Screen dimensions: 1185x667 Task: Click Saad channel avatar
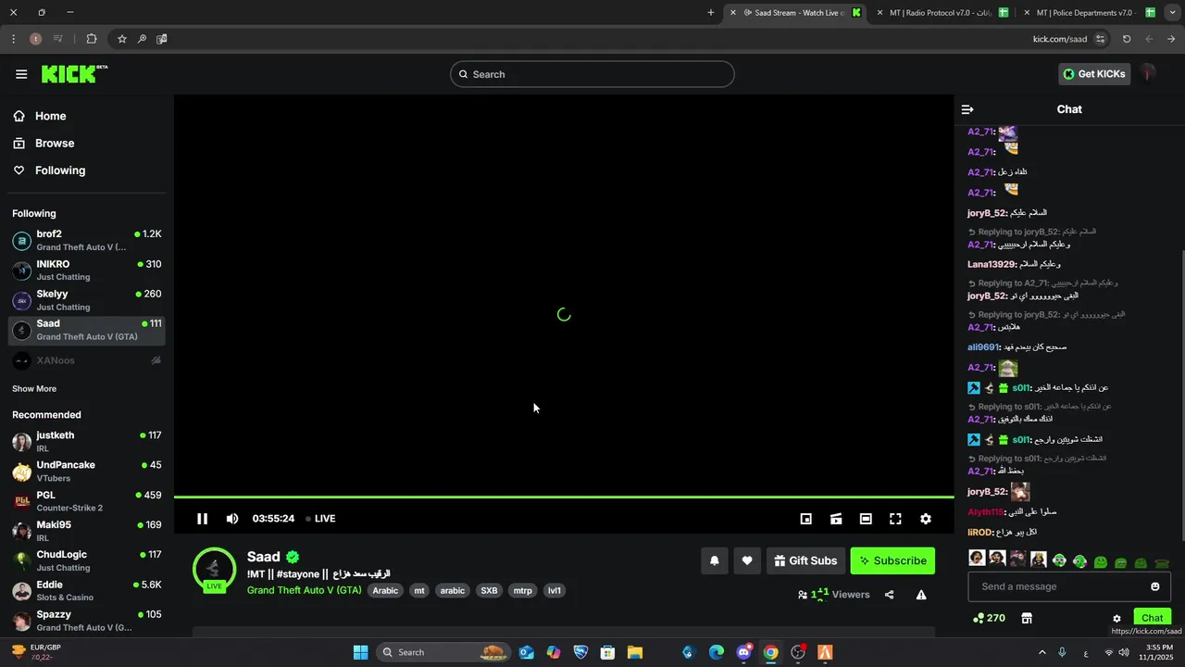tap(214, 569)
